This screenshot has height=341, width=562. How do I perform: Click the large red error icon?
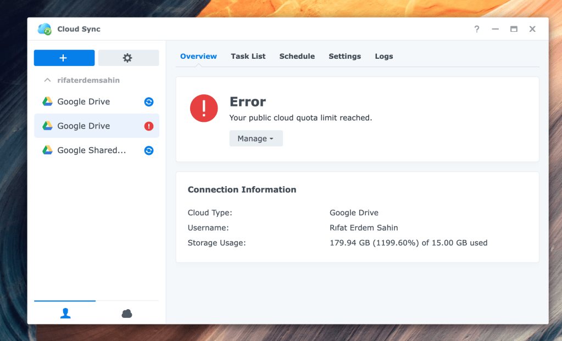point(204,108)
